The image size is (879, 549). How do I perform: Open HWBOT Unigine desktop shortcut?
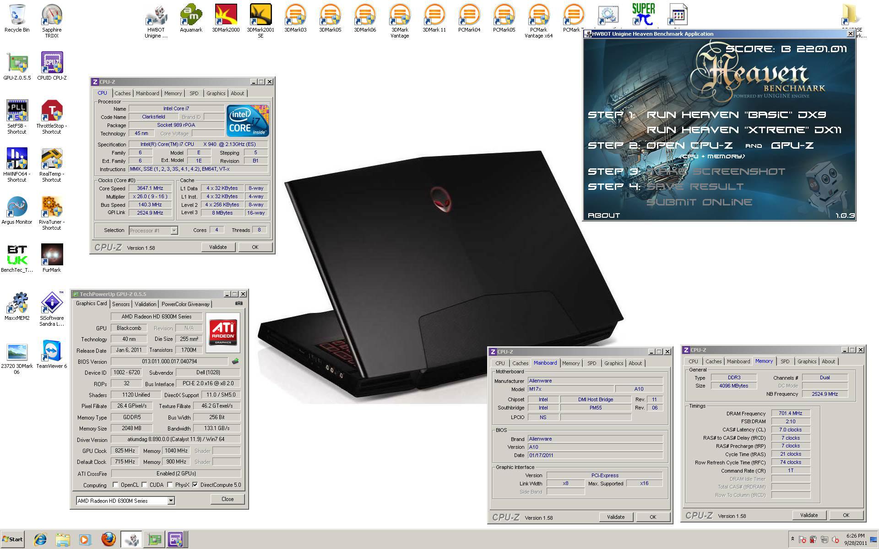[x=156, y=21]
